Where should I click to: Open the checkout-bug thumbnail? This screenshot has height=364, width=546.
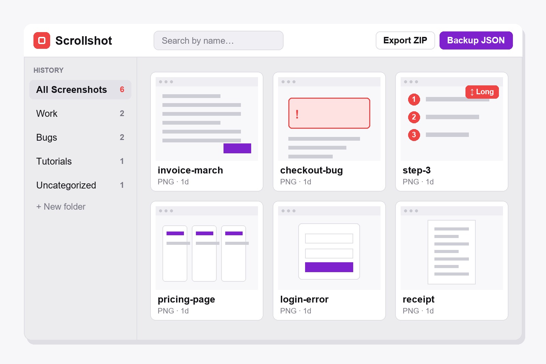click(x=329, y=119)
